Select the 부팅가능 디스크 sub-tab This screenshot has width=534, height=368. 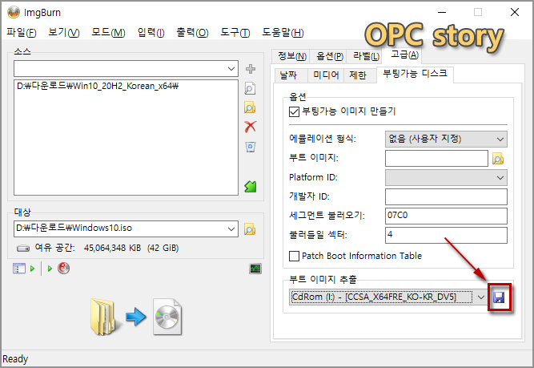[x=415, y=74]
